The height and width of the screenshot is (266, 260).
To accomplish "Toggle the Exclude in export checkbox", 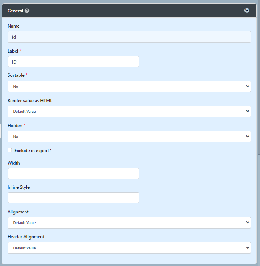I will click(10, 150).
